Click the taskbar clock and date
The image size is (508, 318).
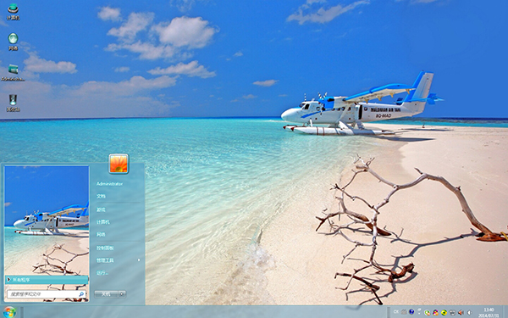coord(489,312)
